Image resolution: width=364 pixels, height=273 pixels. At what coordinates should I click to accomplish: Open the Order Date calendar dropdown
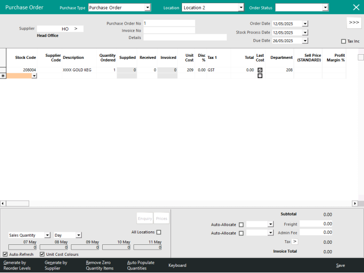click(x=305, y=23)
